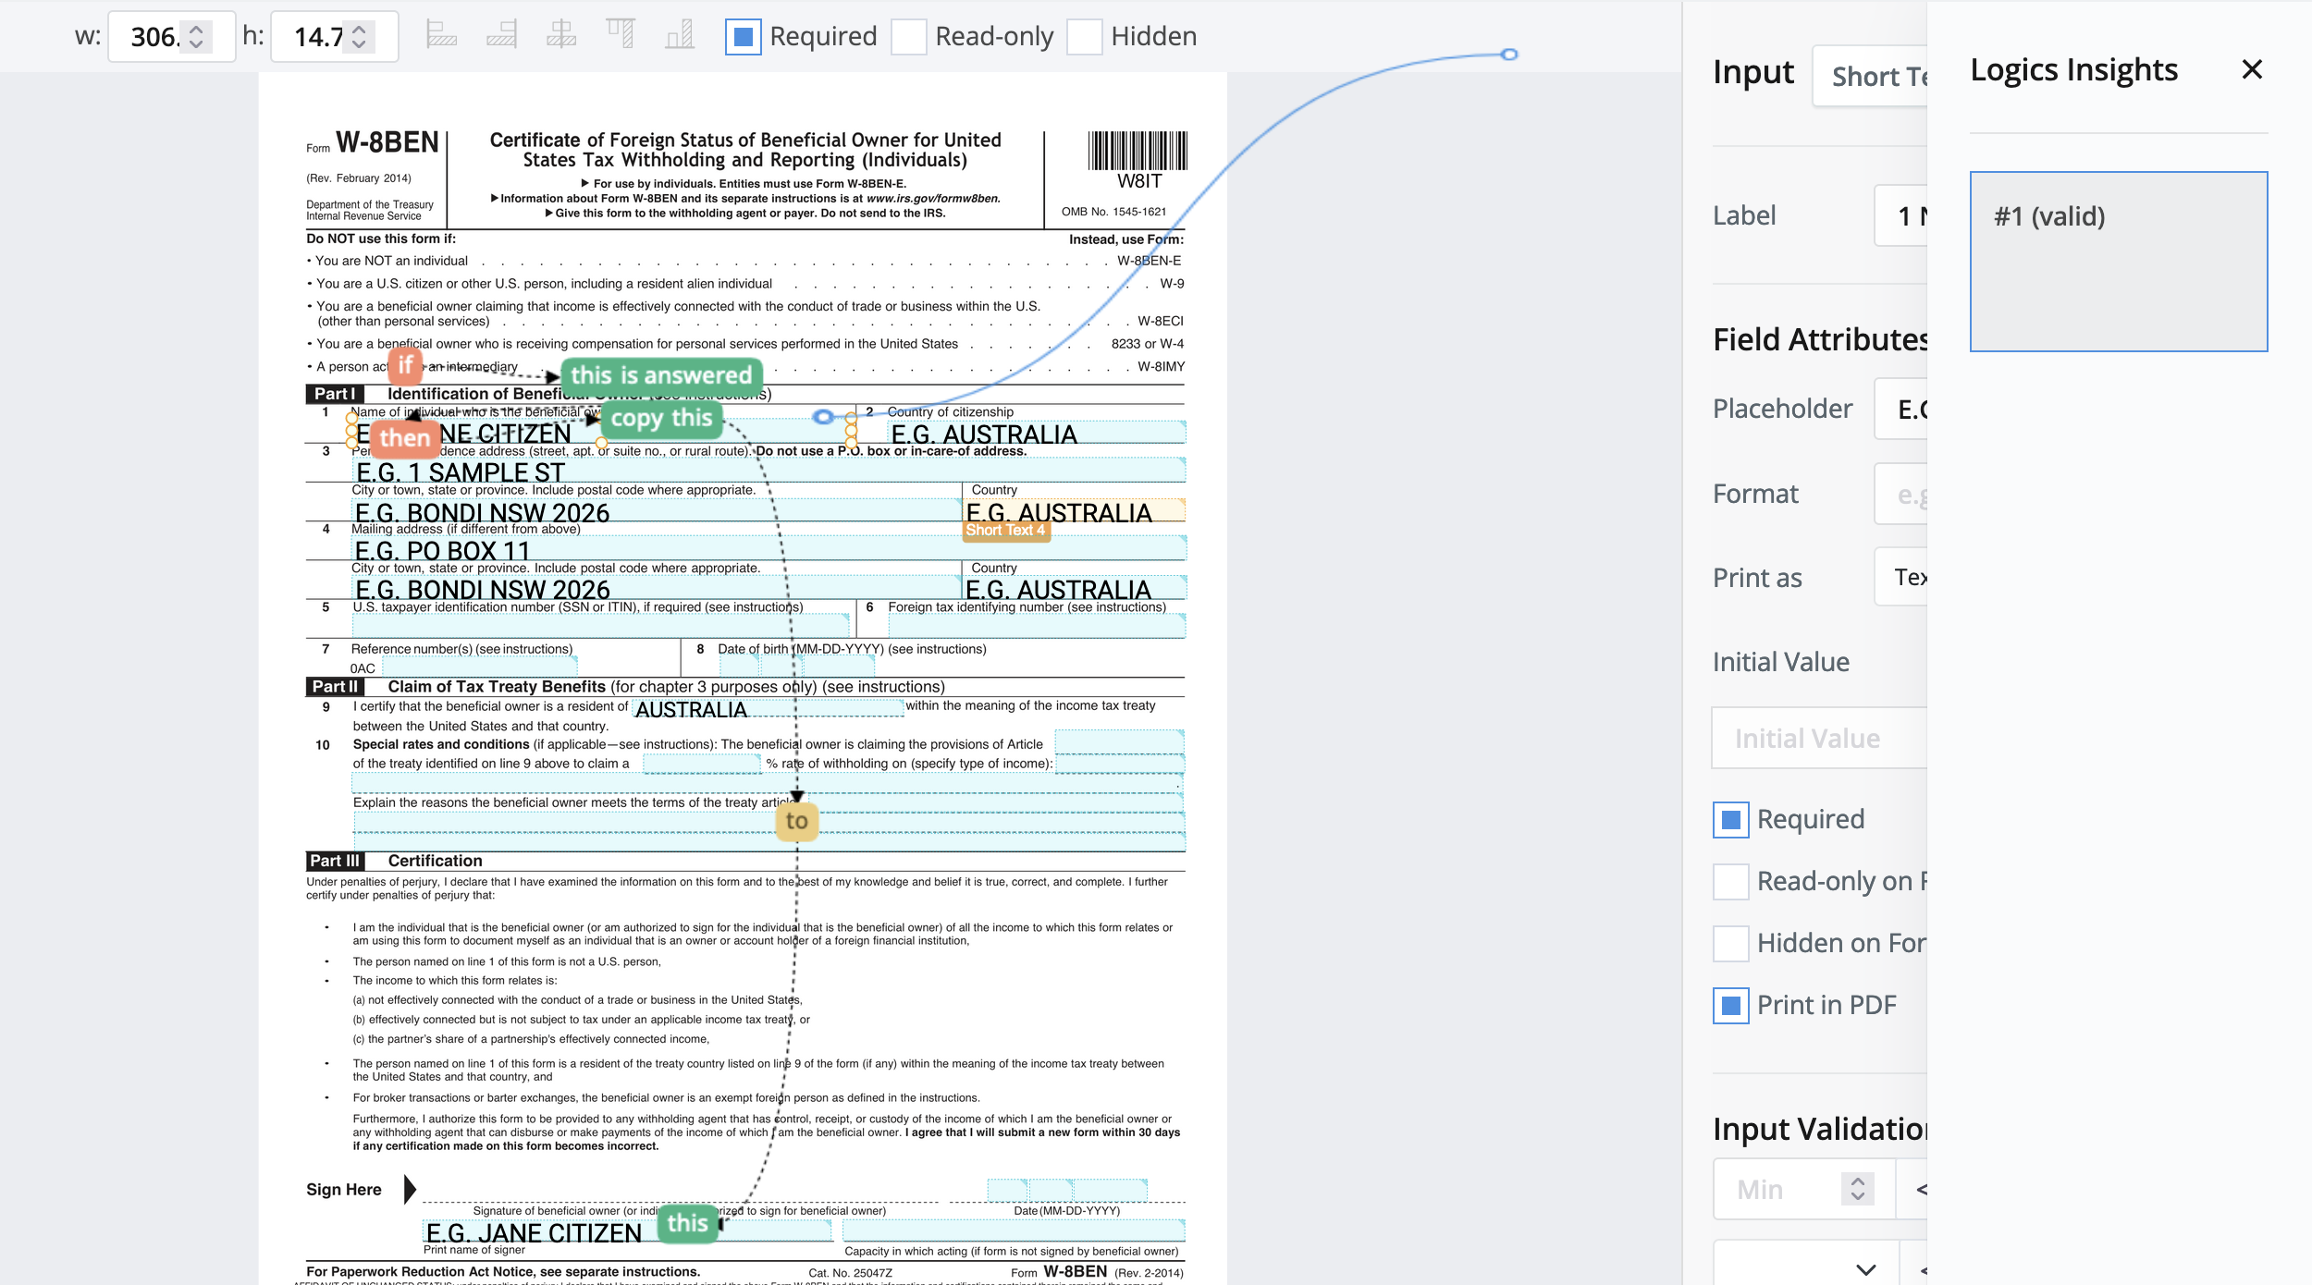This screenshot has width=2312, height=1285.
Task: Close the Logics Insights panel
Action: pos(2252,69)
